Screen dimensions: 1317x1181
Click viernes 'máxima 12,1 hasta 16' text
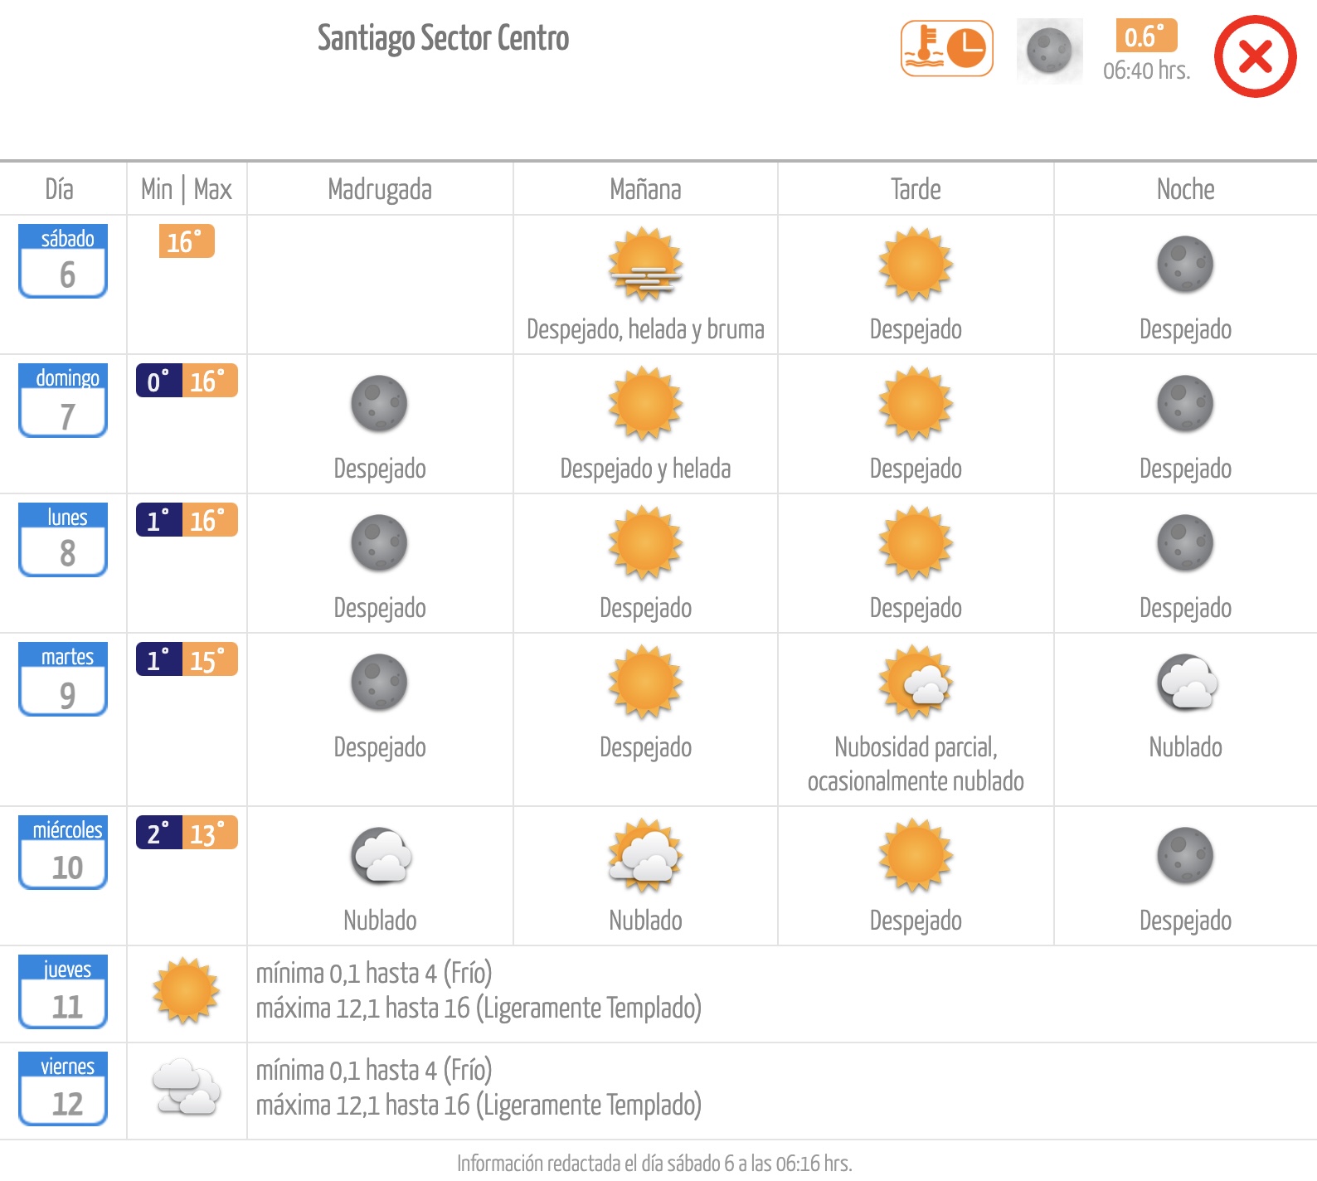pos(363,1105)
